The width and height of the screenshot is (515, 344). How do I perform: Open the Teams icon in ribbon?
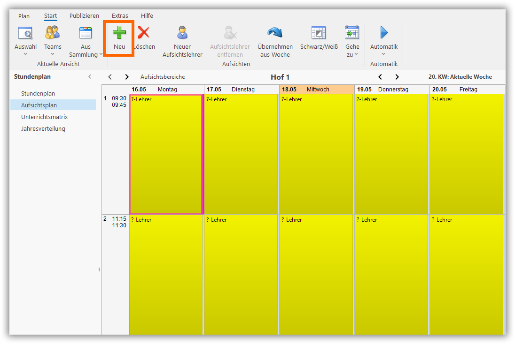click(x=53, y=33)
